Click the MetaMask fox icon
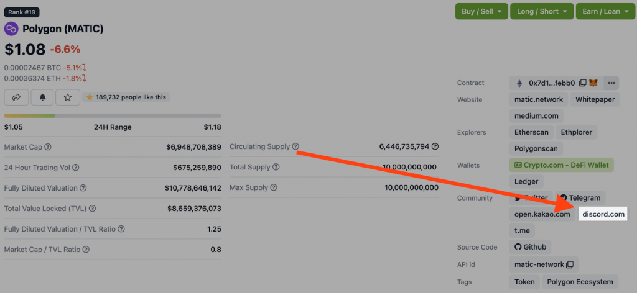The height and width of the screenshot is (293, 637). tap(593, 83)
